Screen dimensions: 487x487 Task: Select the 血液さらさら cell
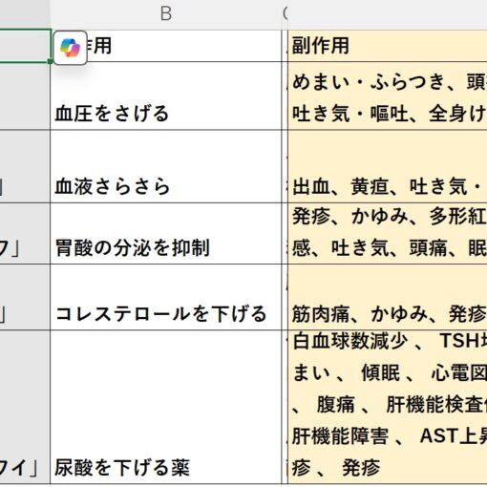(x=166, y=166)
